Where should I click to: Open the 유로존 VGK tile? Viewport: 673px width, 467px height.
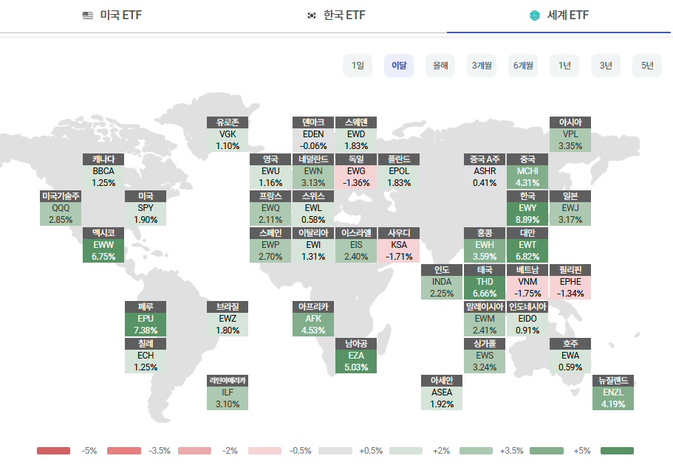click(x=228, y=134)
